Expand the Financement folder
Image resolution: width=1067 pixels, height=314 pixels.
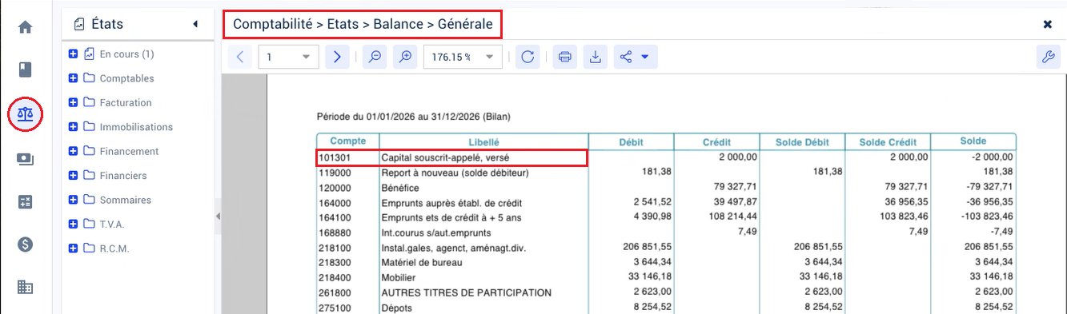(74, 151)
